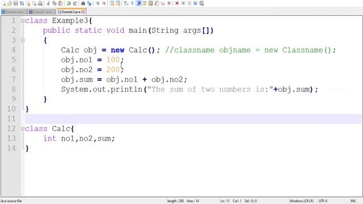Undo the last edit with the green Undo arrow

point(69,3)
